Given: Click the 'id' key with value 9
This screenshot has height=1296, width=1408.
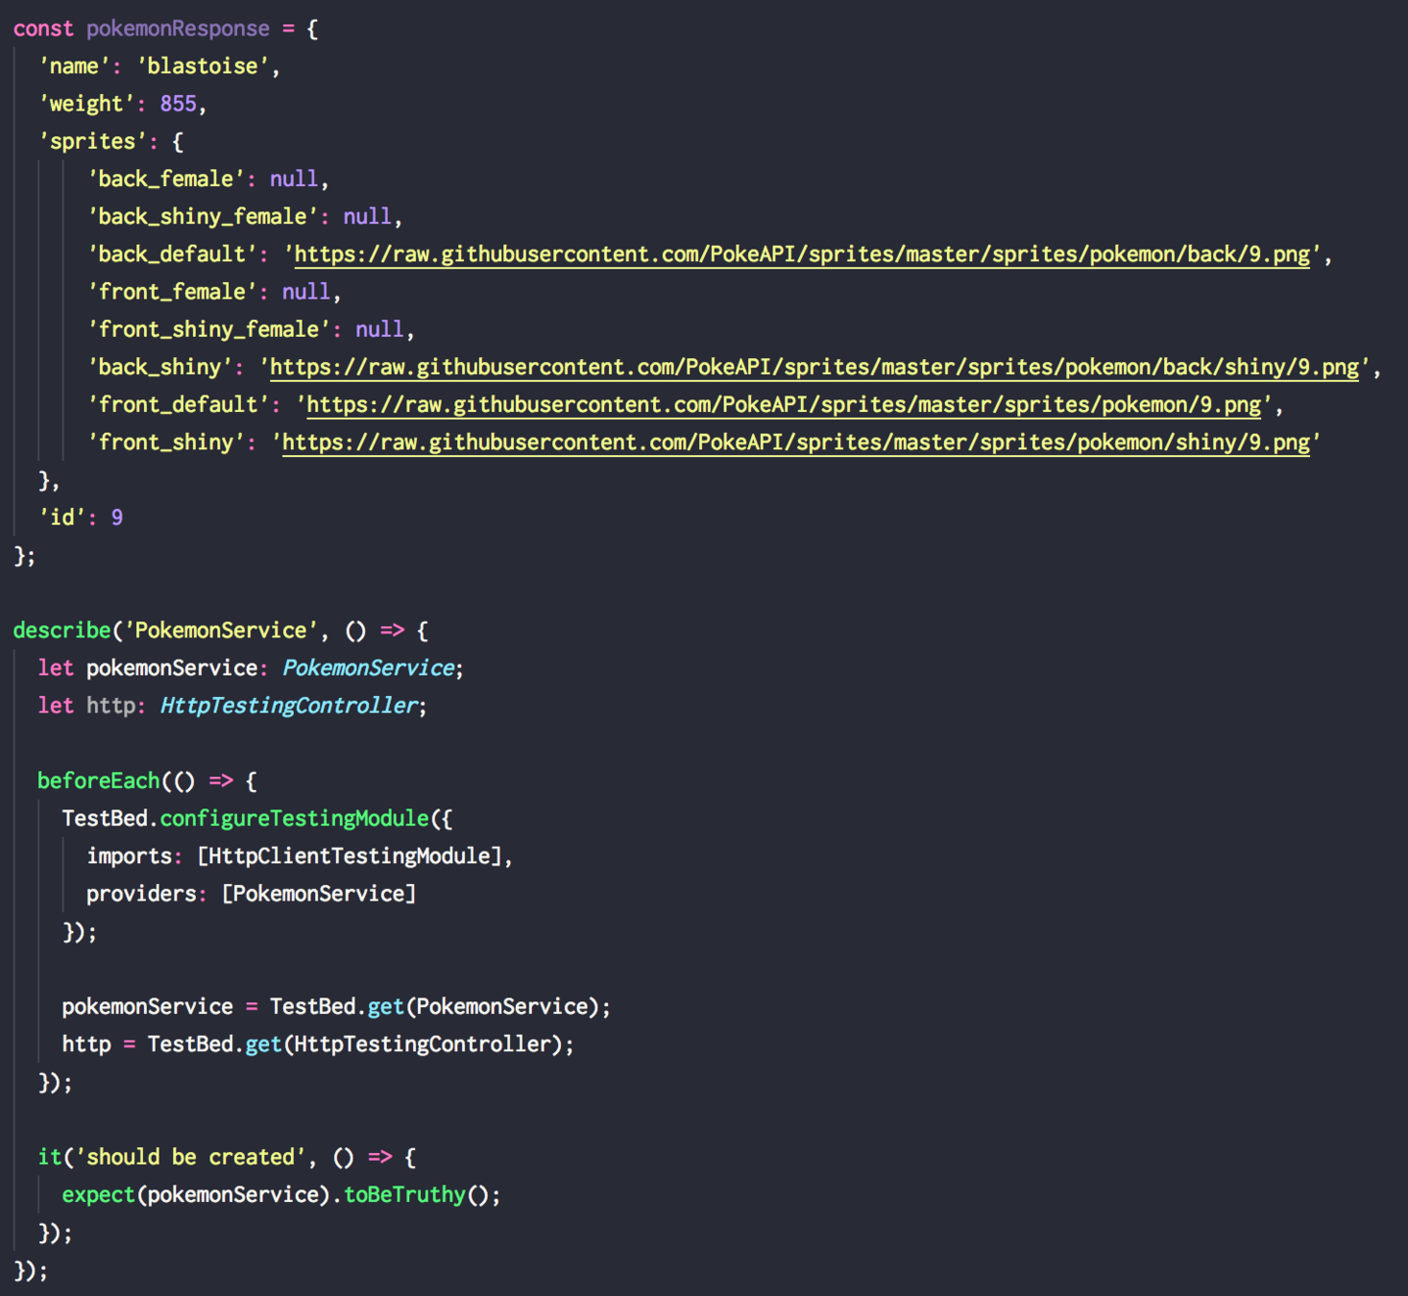Looking at the screenshot, I should coord(62,517).
